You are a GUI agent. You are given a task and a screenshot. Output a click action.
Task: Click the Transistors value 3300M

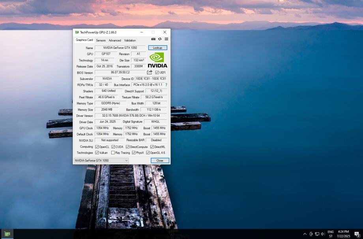pos(138,66)
